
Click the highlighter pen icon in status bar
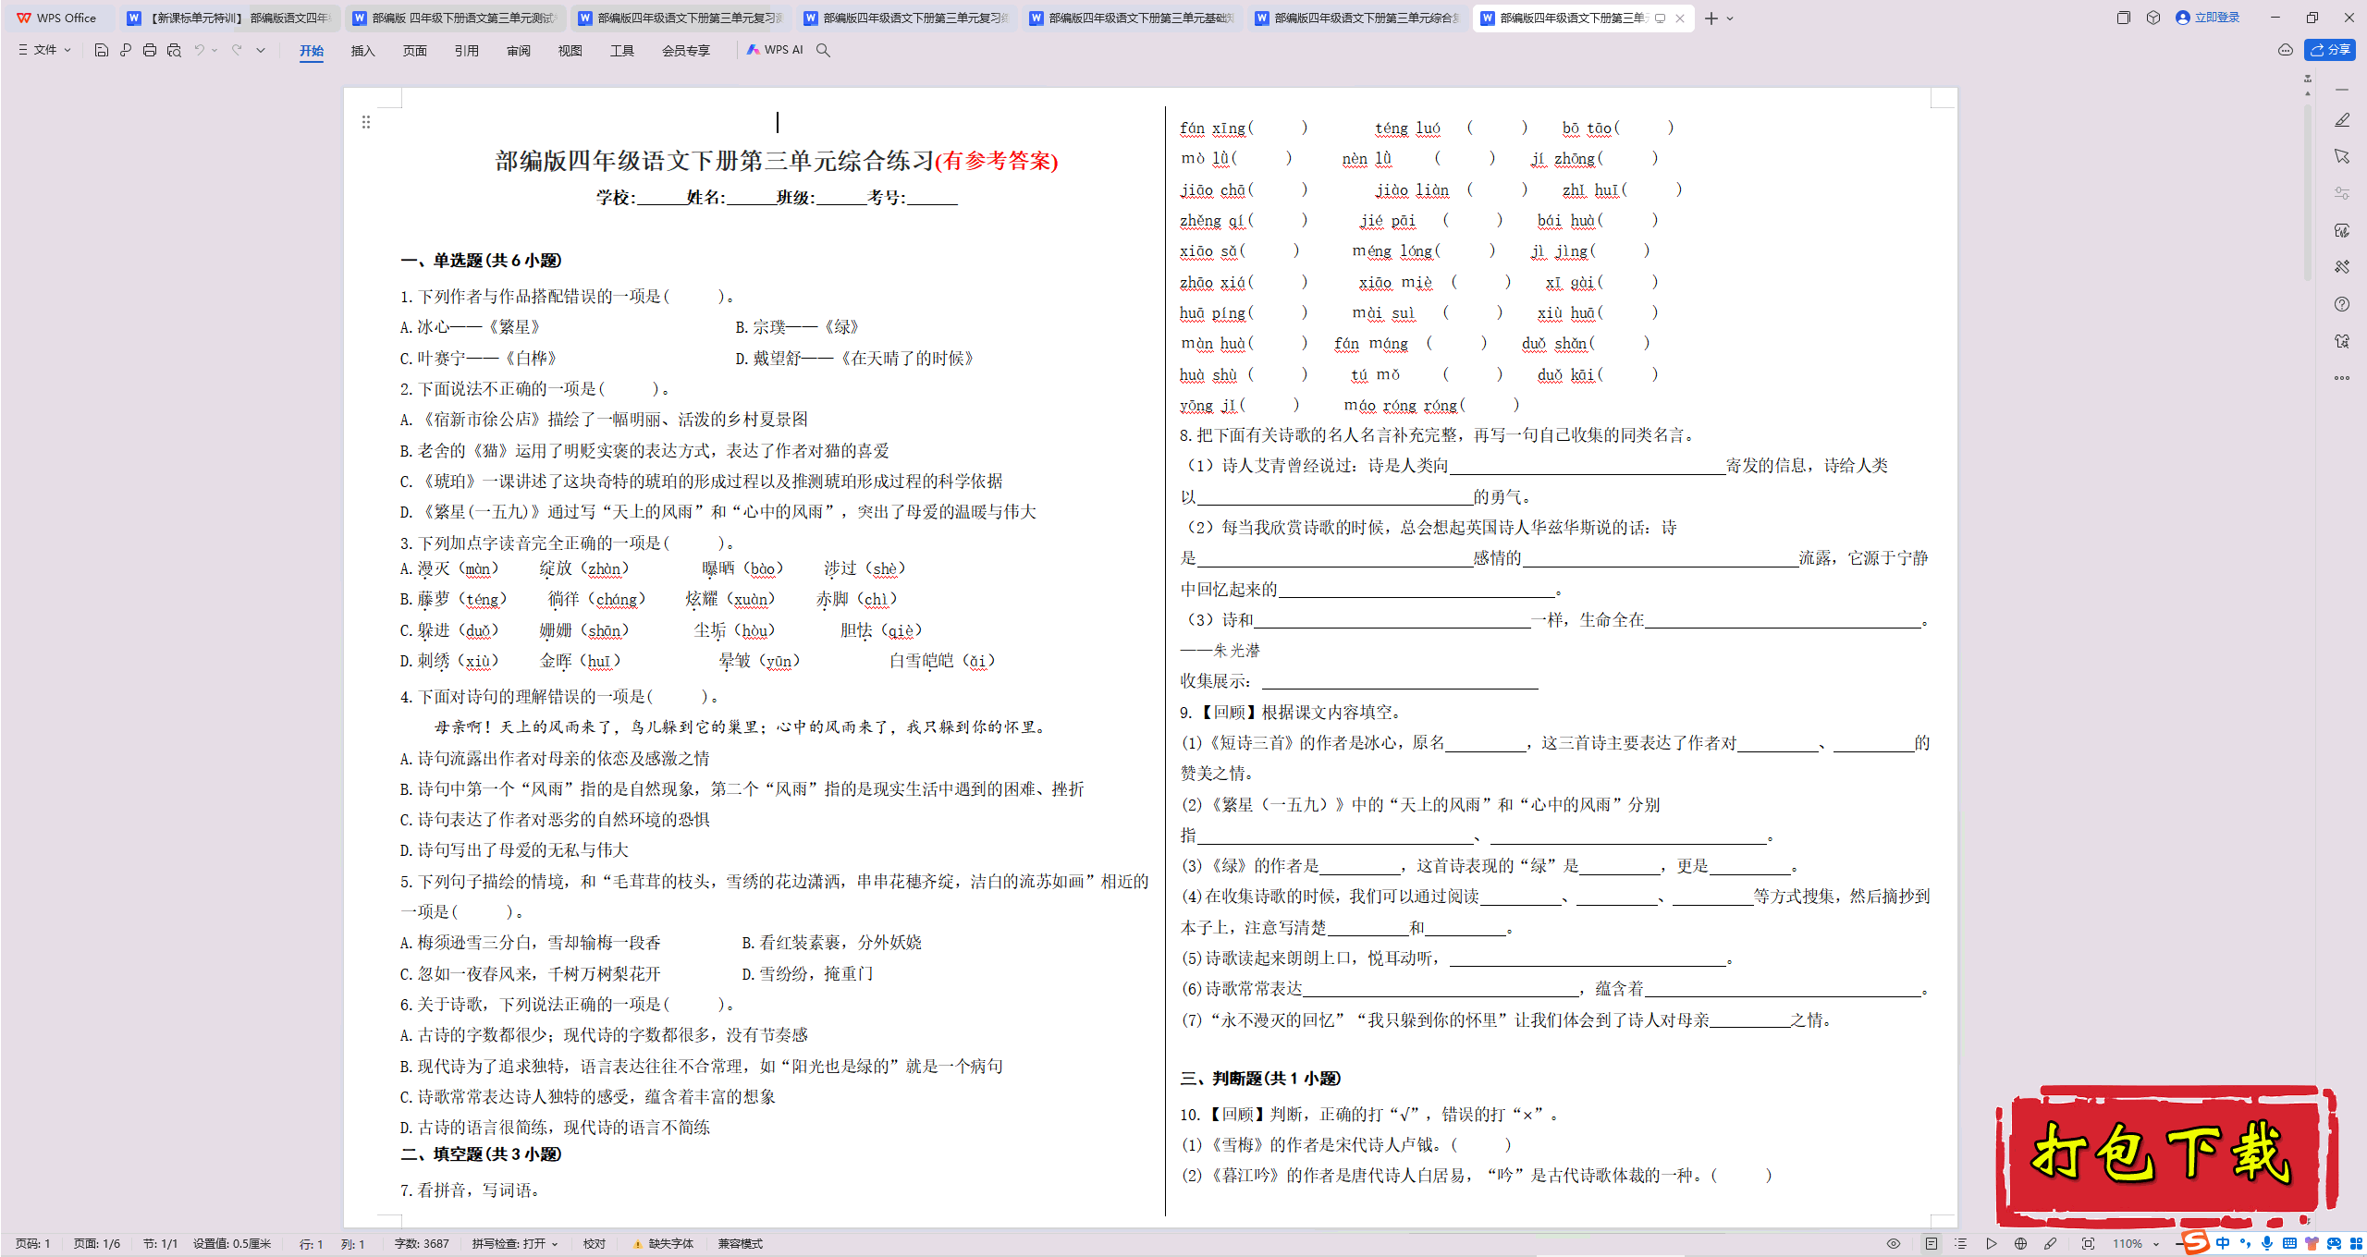2050,1244
